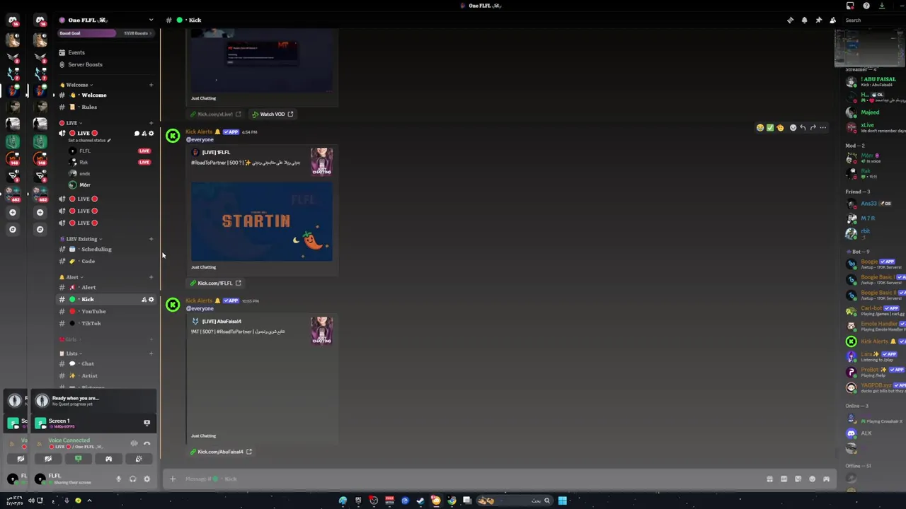This screenshot has width=906, height=509.
Task: Toggle the green screen share button
Action: 78,459
